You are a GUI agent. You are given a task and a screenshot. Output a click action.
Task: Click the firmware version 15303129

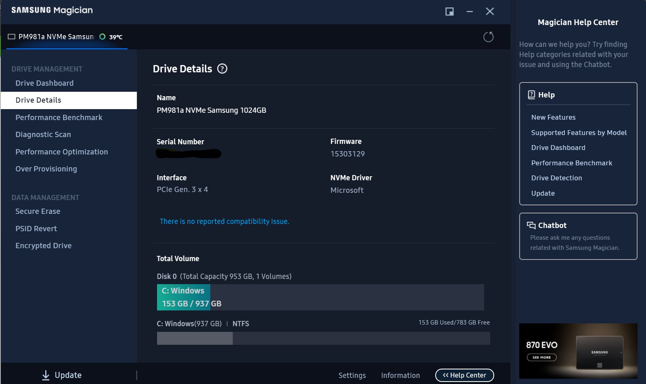(348, 154)
